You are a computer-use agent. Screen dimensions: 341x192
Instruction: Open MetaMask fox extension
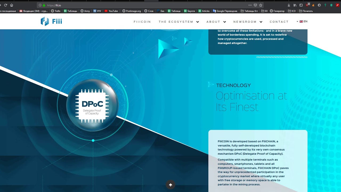(x=313, y=5)
